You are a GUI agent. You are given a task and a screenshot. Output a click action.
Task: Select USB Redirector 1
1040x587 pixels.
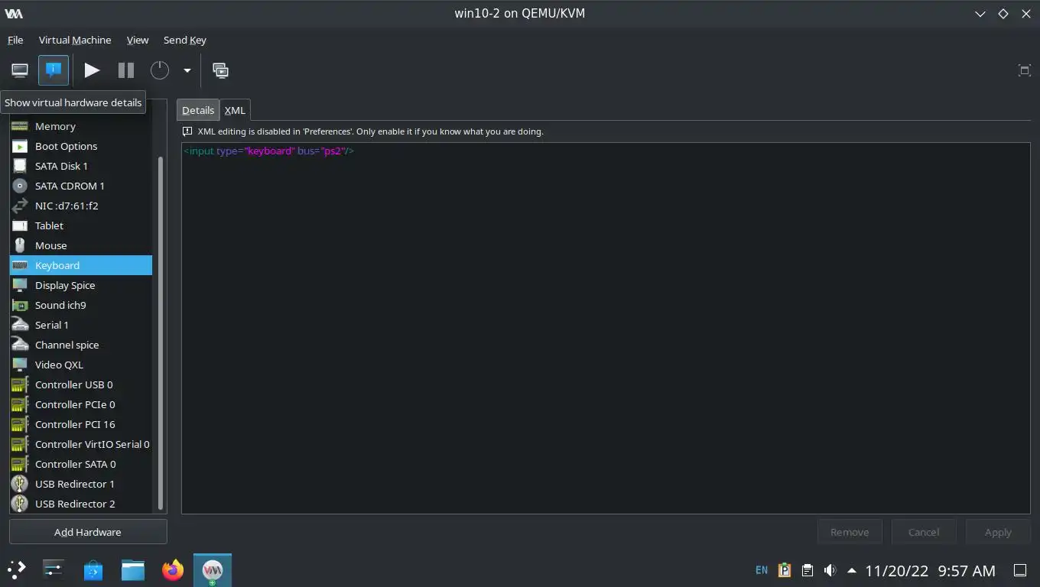(81, 484)
